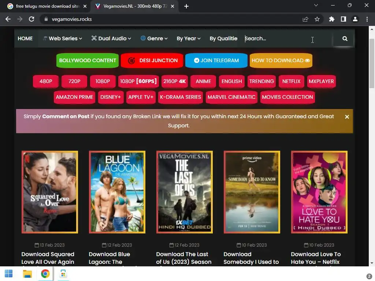375x281 pixels.
Task: Bookmark this page with the star icon
Action: 317,19
